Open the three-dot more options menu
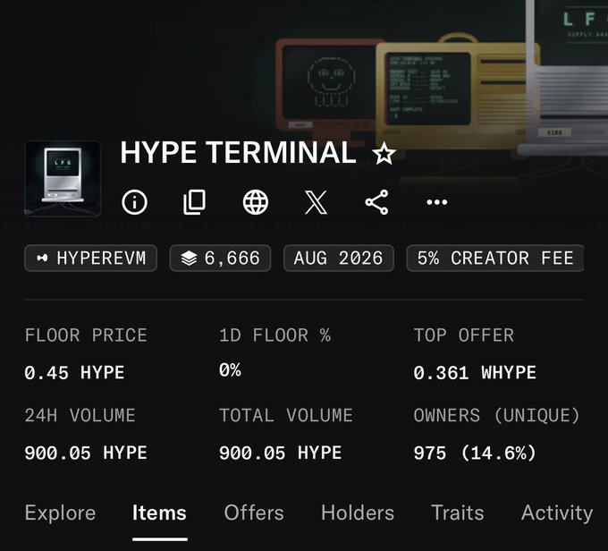 tap(437, 202)
